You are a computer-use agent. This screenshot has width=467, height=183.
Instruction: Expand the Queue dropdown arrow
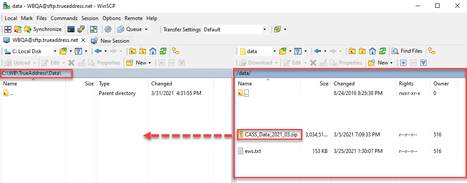(146, 29)
